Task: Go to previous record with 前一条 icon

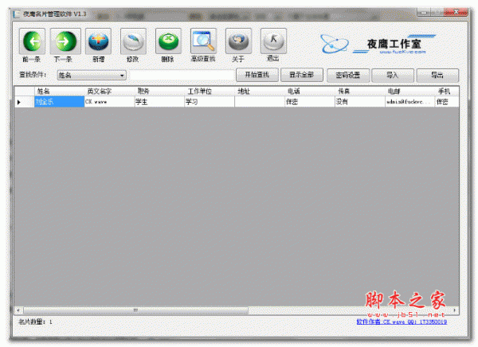Action: pyautogui.click(x=33, y=41)
